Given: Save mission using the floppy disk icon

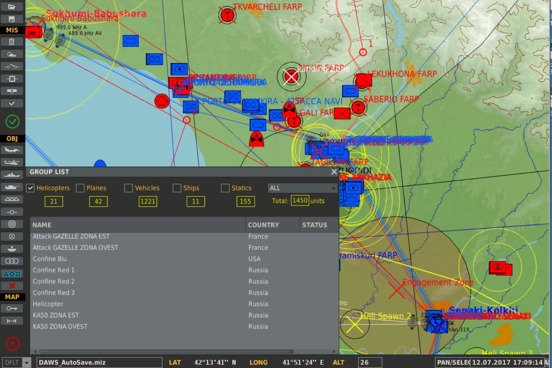Looking at the screenshot, I should 12,19.
